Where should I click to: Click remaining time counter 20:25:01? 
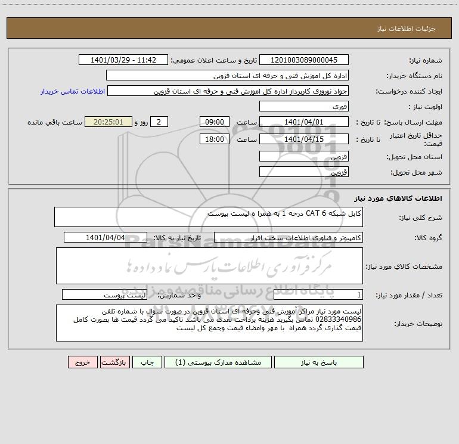click(x=108, y=122)
